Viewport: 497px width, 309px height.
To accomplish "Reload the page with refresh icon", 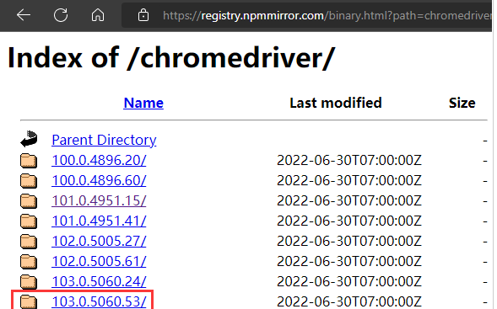I will (61, 15).
